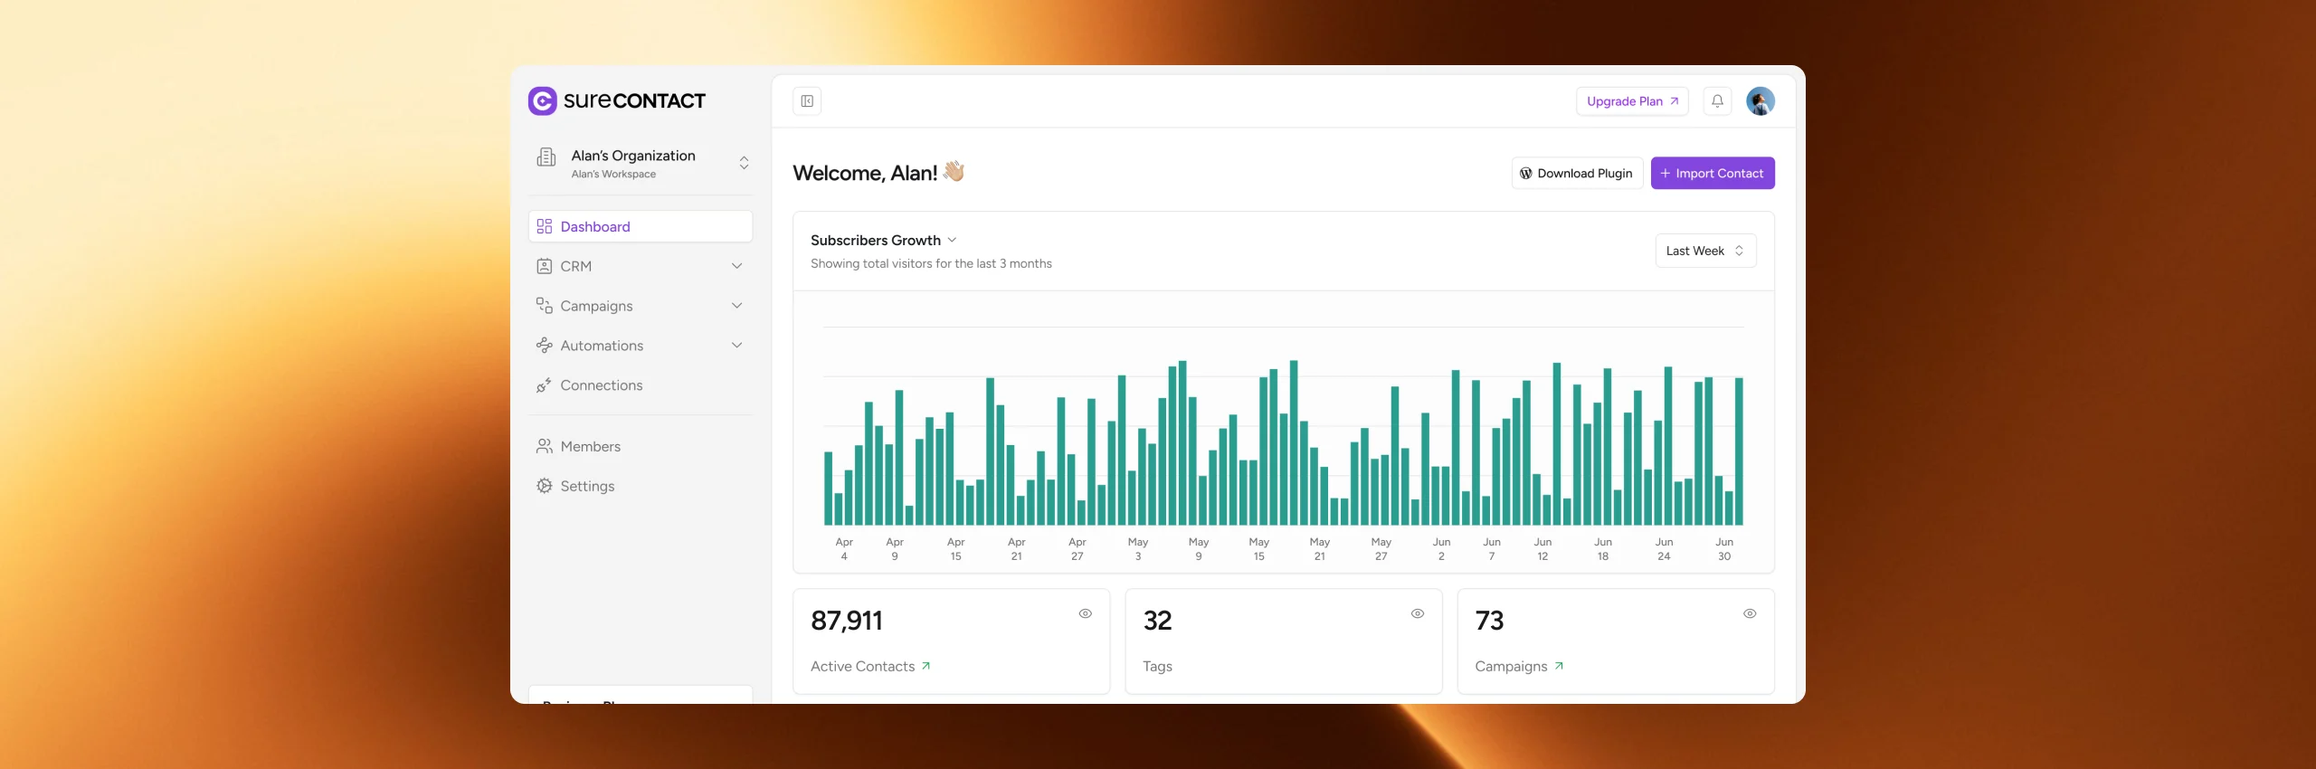Screen dimensions: 2316x769
Task: Click the Members people icon
Action: 545,446
